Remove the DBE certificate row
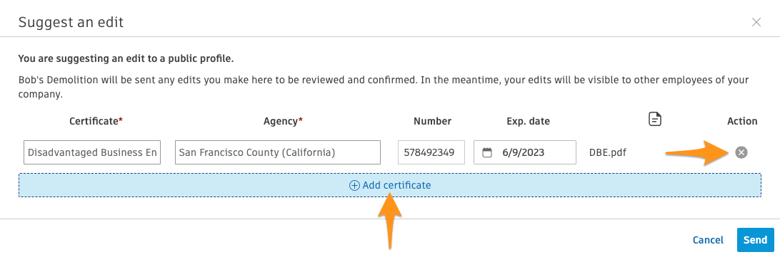780x257 pixels. point(741,152)
